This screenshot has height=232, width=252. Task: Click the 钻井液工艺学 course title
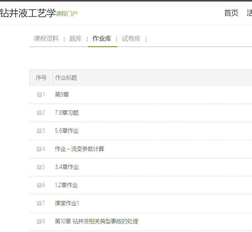pyautogui.click(x=27, y=13)
